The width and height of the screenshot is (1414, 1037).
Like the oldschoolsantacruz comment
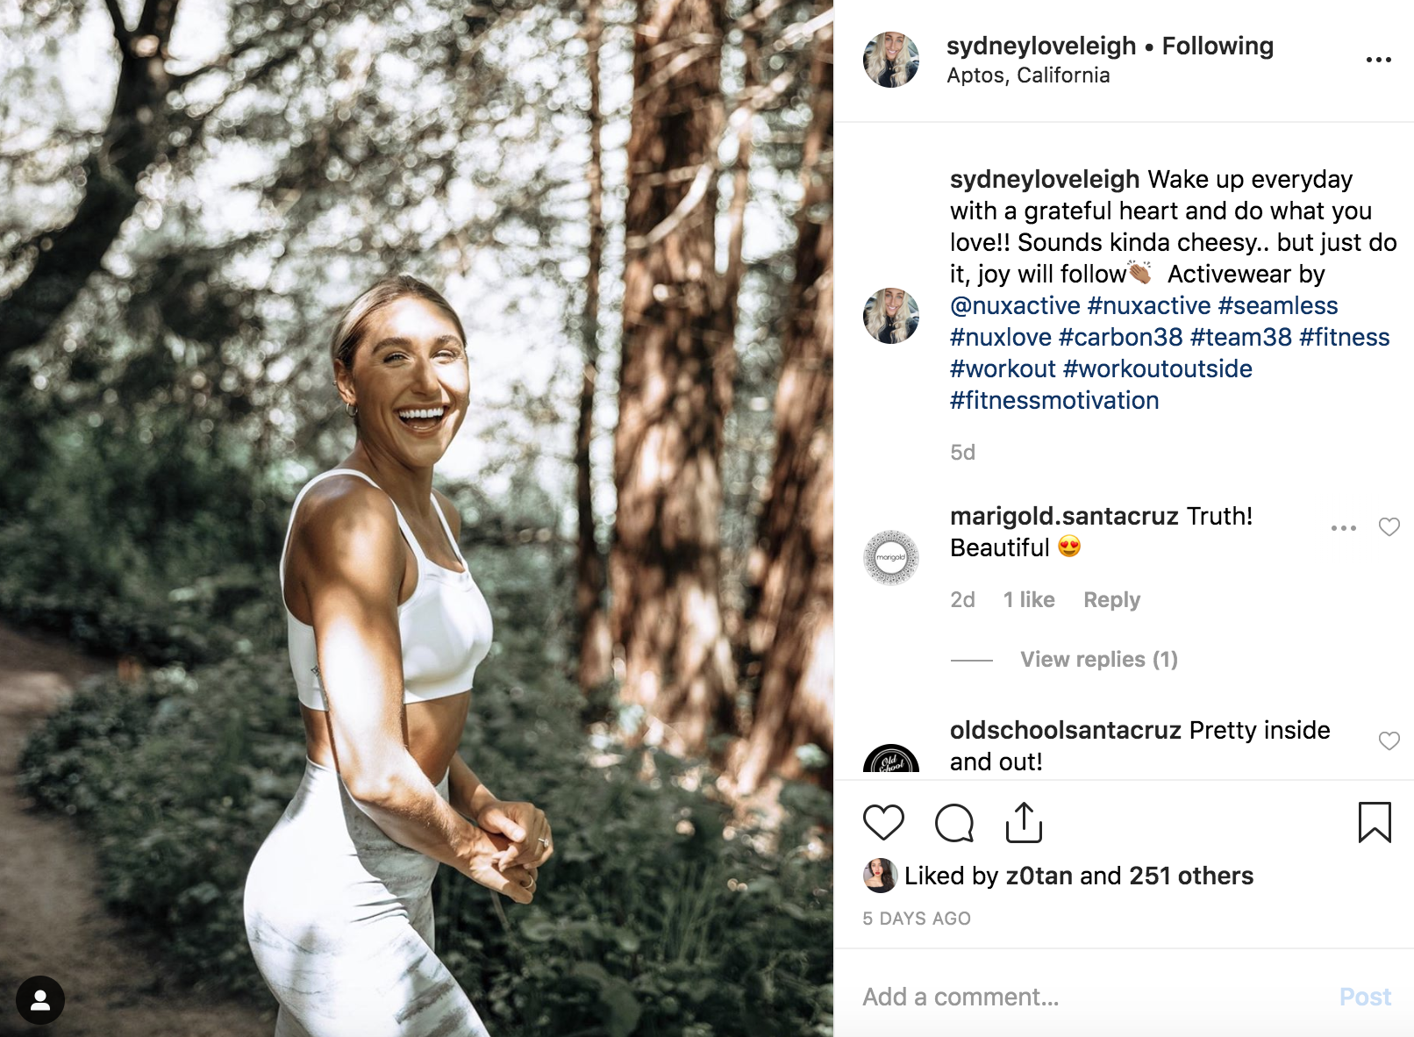coord(1389,741)
